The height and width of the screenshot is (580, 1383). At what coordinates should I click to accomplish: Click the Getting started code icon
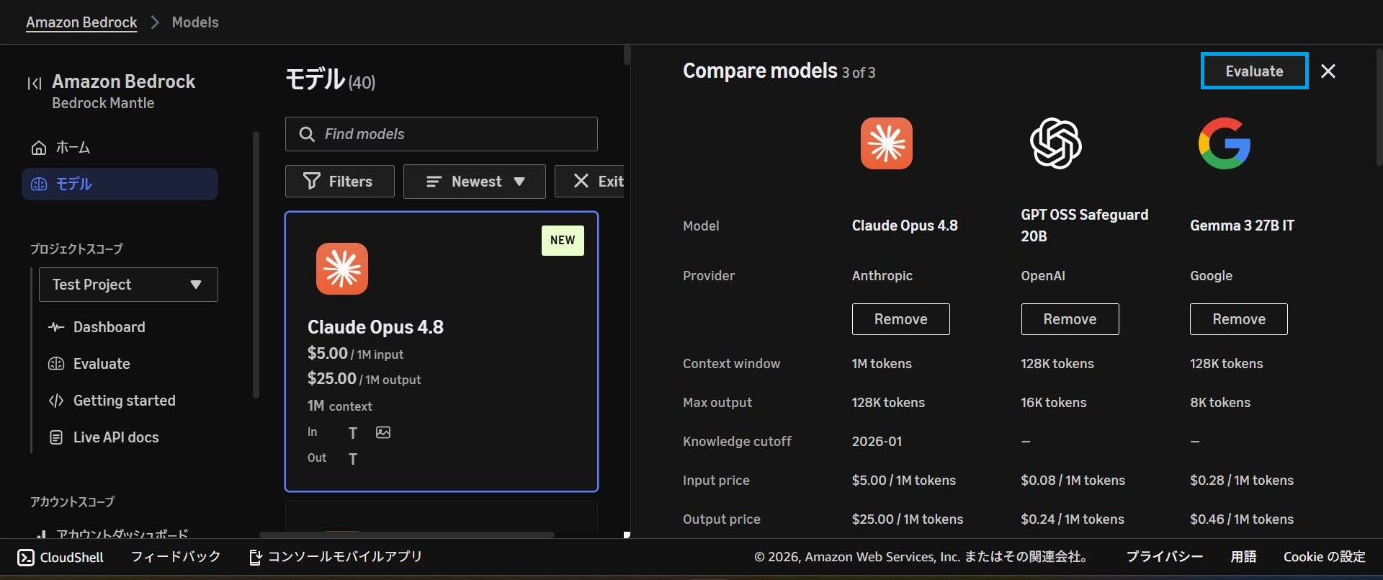[56, 401]
